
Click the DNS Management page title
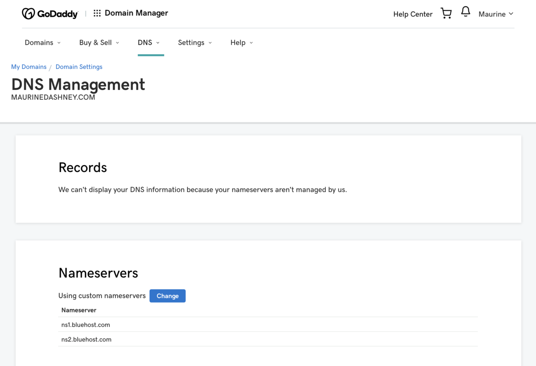(78, 84)
